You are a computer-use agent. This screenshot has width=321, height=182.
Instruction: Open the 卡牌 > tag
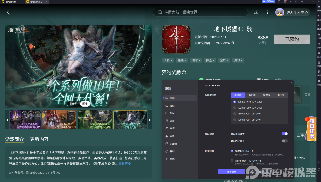point(168,60)
